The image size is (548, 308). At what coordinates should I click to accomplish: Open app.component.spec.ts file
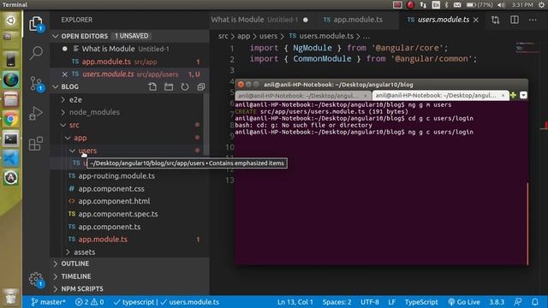click(x=118, y=214)
